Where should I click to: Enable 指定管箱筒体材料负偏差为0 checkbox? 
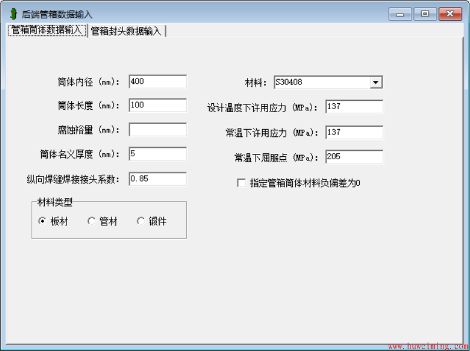coord(241,183)
